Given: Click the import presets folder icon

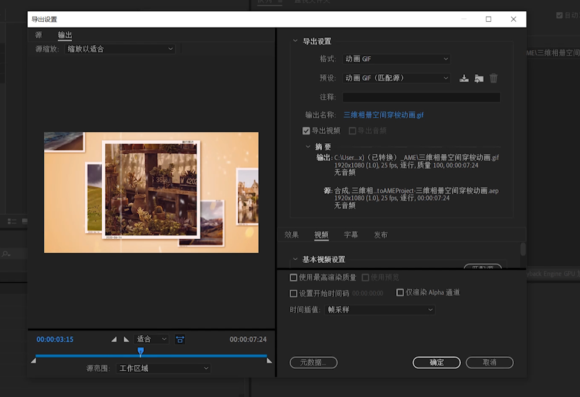Looking at the screenshot, I should click(x=479, y=78).
